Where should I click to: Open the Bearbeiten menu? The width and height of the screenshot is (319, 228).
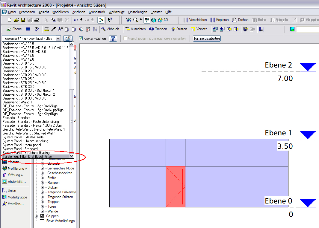(x=27, y=12)
